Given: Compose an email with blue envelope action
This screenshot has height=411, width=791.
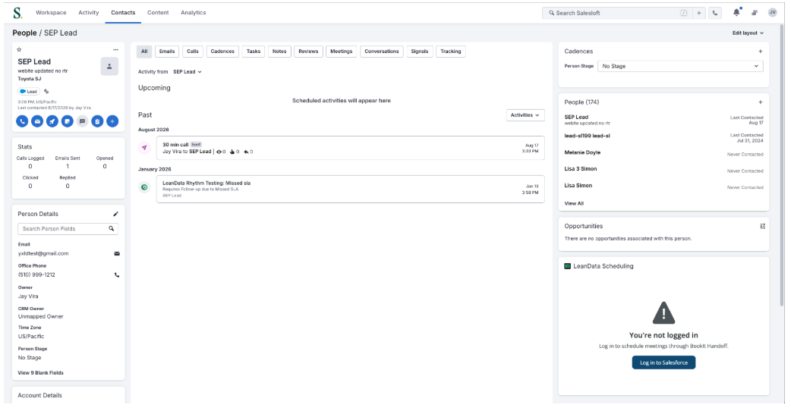Looking at the screenshot, I should click(37, 121).
